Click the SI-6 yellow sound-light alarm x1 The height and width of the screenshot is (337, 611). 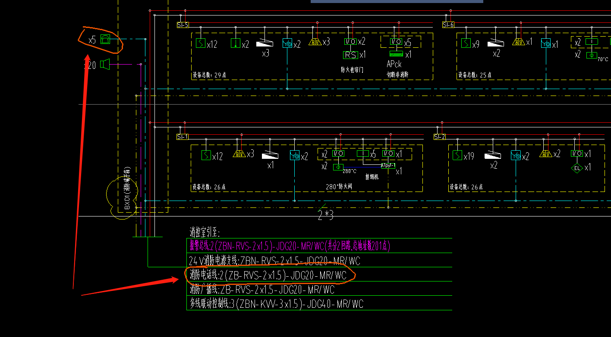pos(519,42)
